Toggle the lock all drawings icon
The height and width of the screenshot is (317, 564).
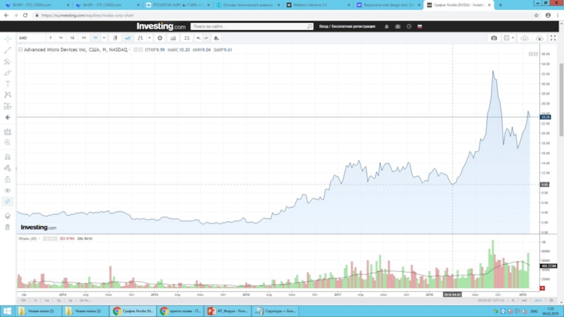8,179
